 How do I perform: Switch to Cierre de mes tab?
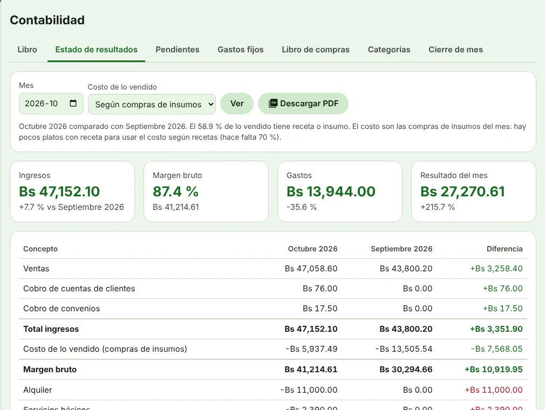[455, 50]
